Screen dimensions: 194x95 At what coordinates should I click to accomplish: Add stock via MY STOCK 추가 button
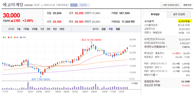pos(170,5)
